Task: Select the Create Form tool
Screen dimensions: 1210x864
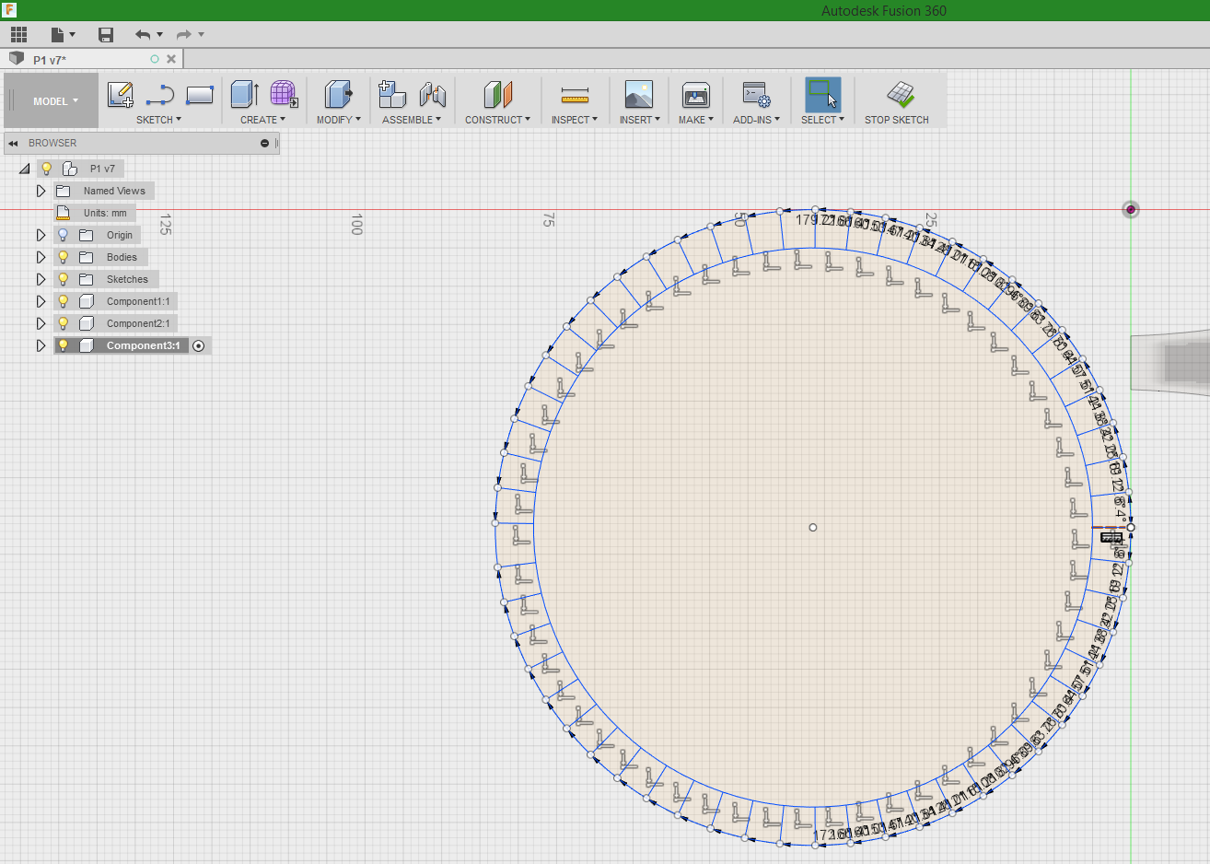Action: tap(284, 94)
